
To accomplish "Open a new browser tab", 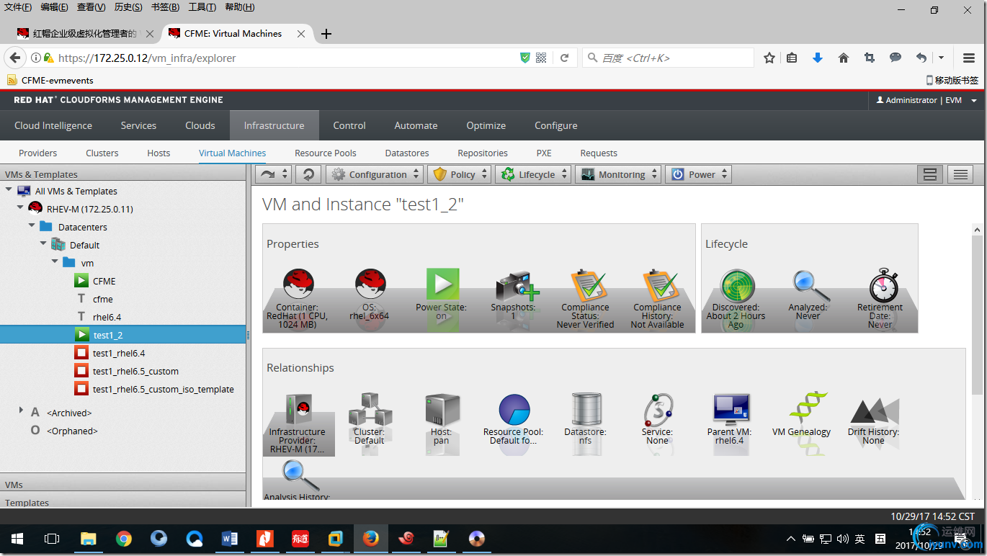I will 326,34.
